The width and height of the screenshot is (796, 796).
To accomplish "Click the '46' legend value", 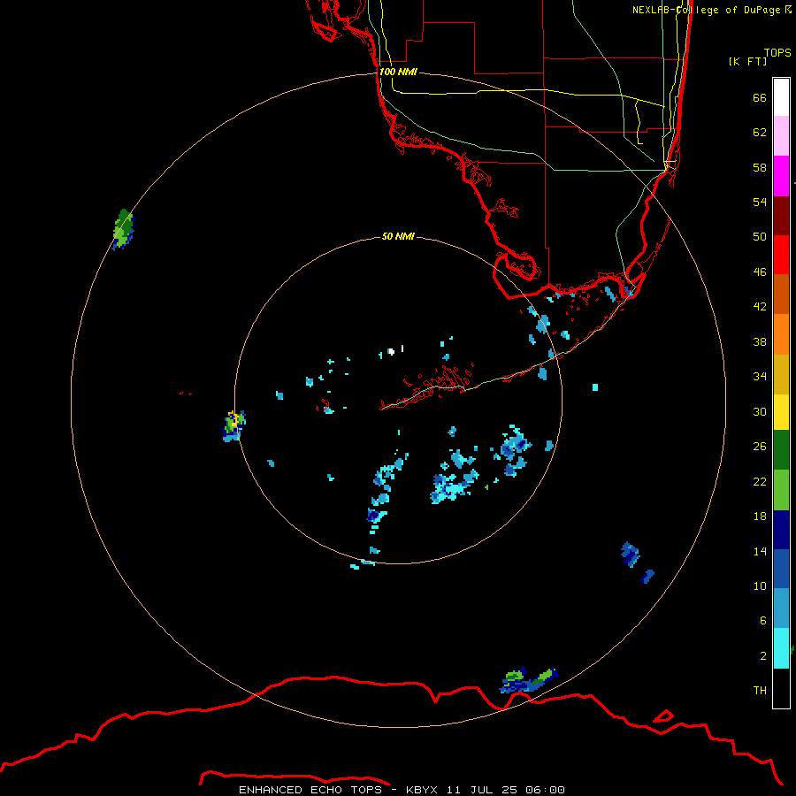I will pos(760,272).
